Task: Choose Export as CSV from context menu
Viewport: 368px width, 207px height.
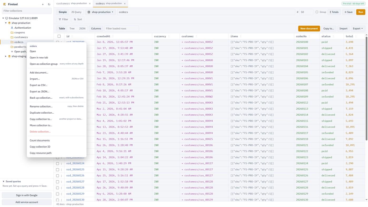Action: click(x=38, y=85)
